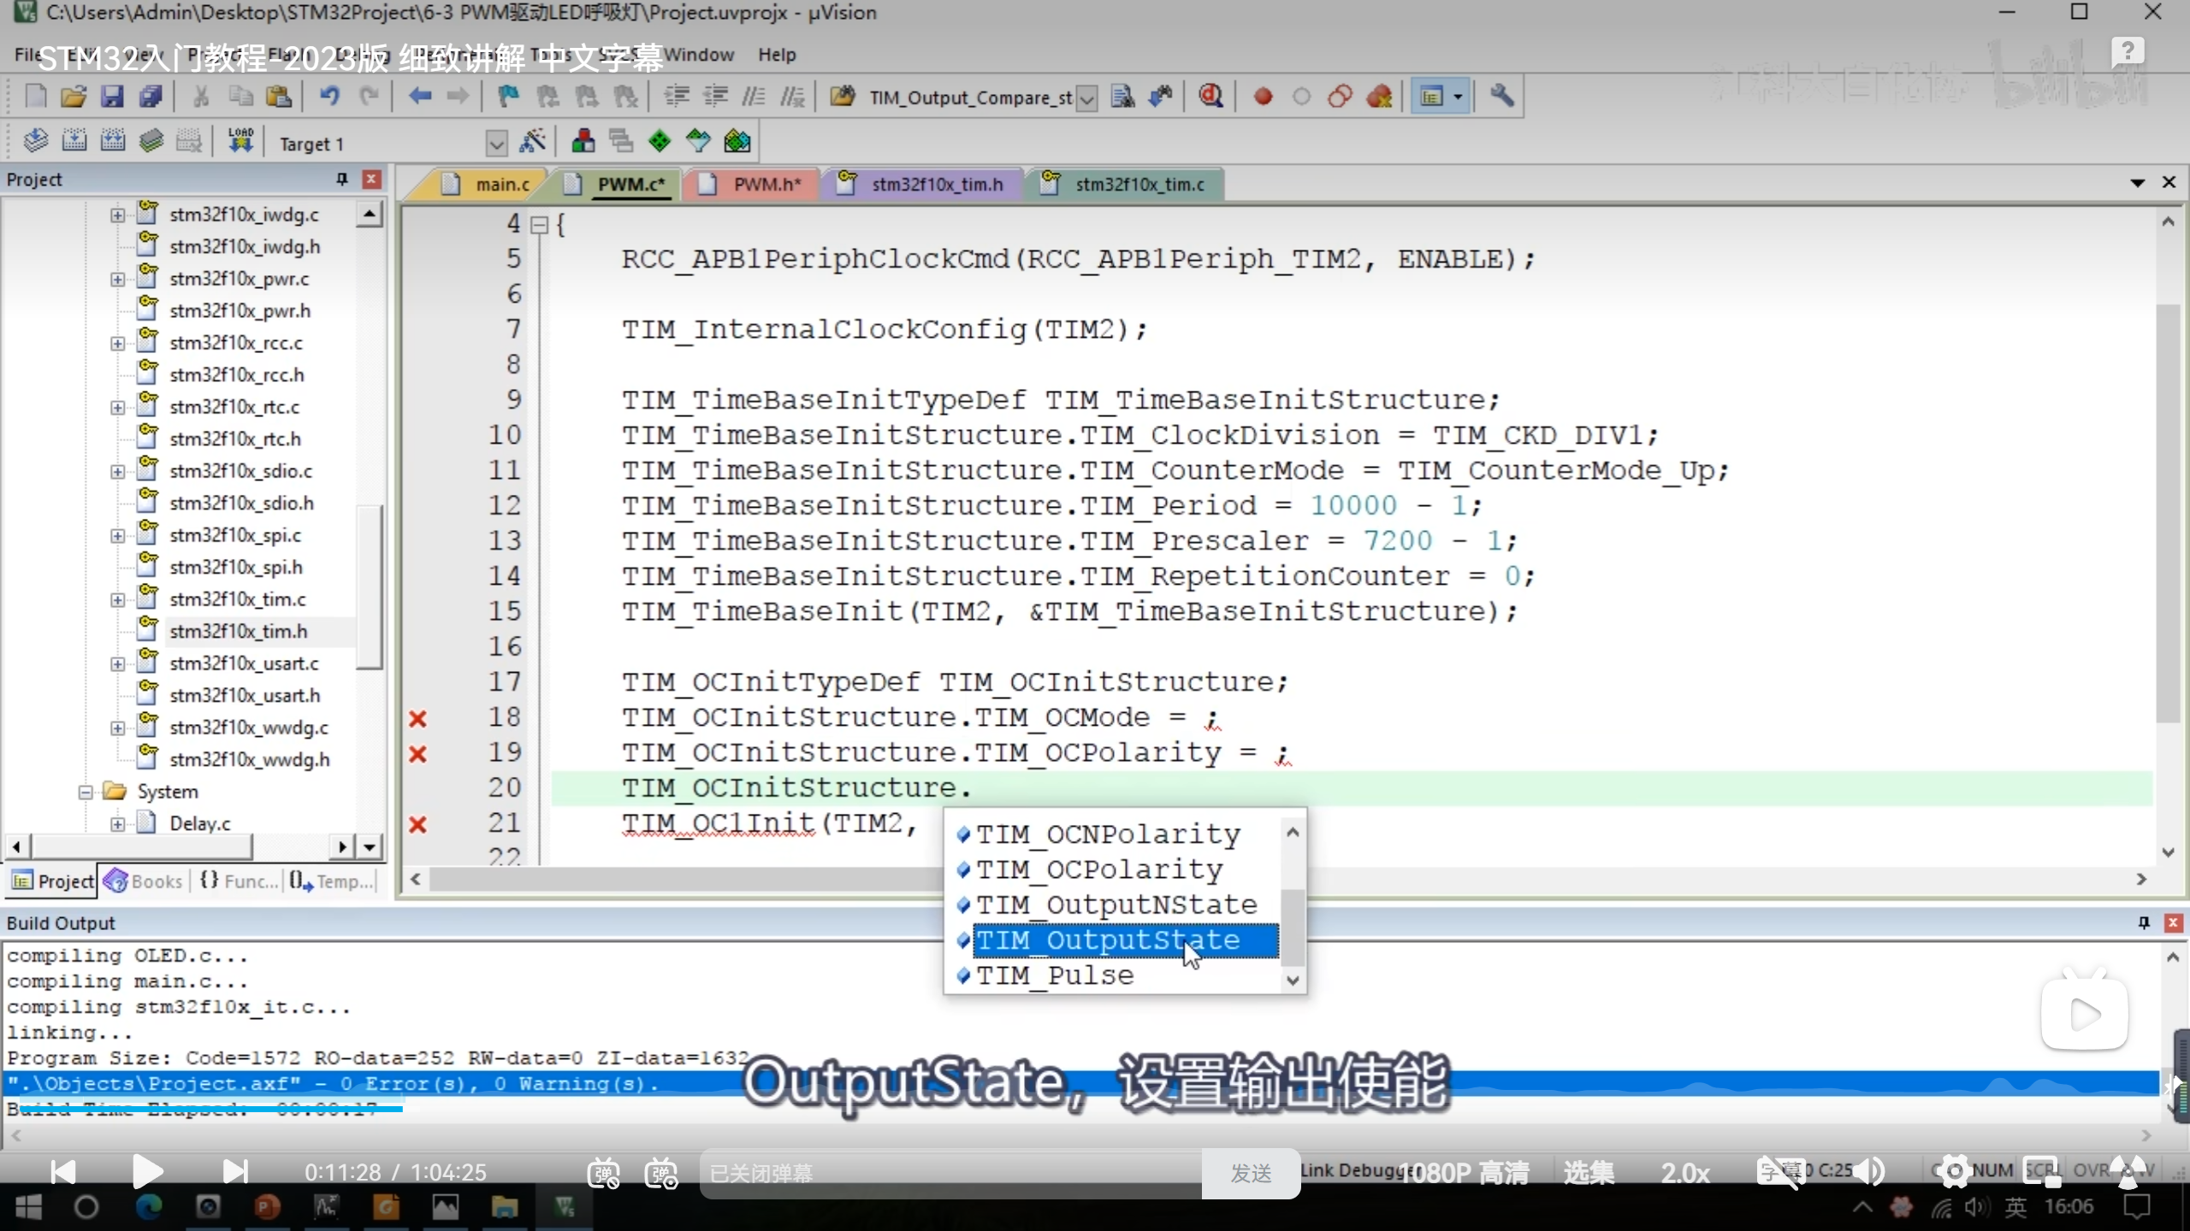
Task: Start debug session via magnifier icon
Action: (x=1210, y=97)
